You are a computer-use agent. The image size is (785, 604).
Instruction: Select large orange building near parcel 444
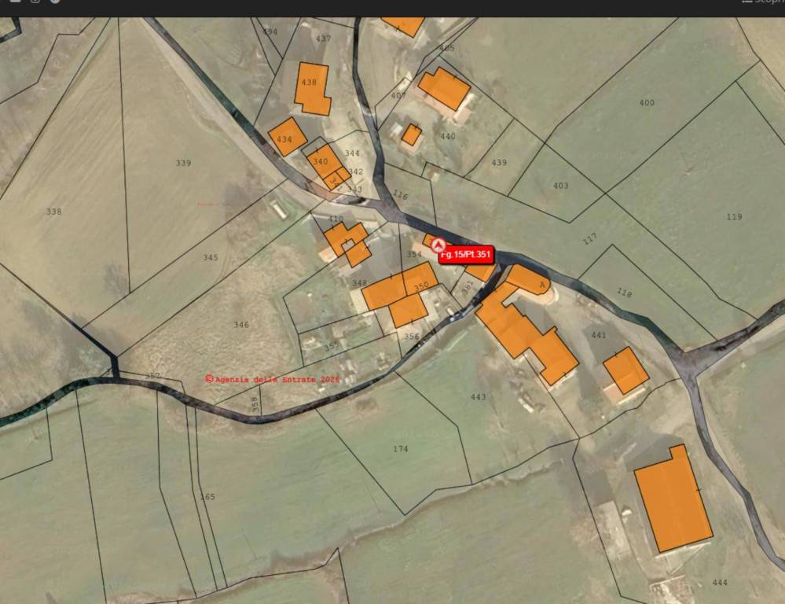673,499
